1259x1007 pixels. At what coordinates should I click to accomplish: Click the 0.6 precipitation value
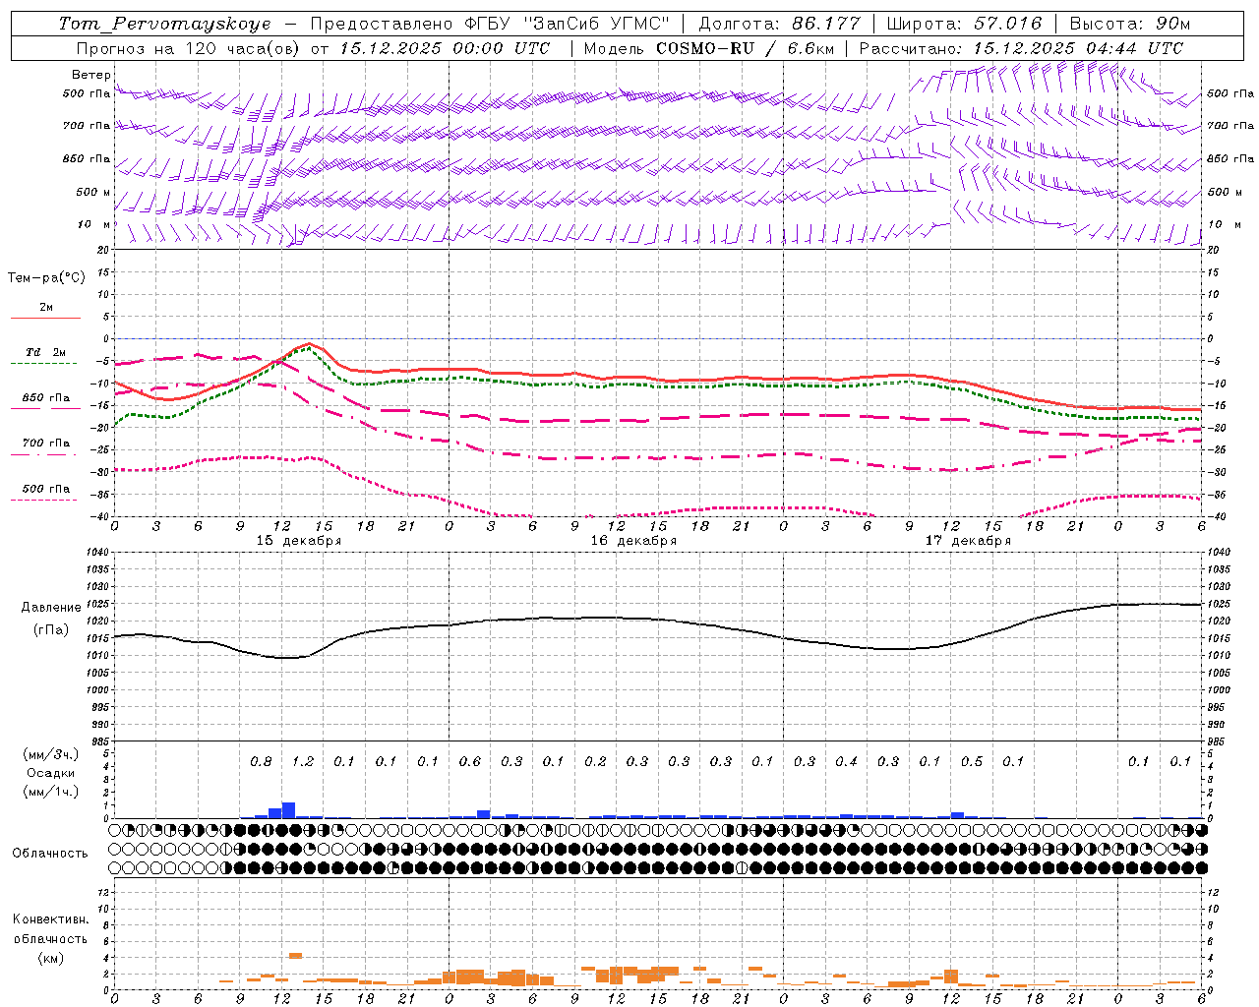(470, 762)
